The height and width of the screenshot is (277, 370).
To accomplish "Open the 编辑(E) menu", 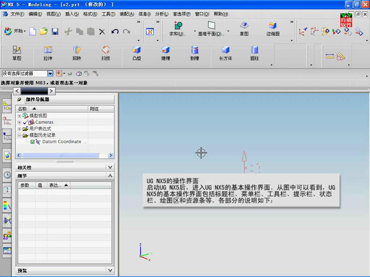I will [35, 14].
